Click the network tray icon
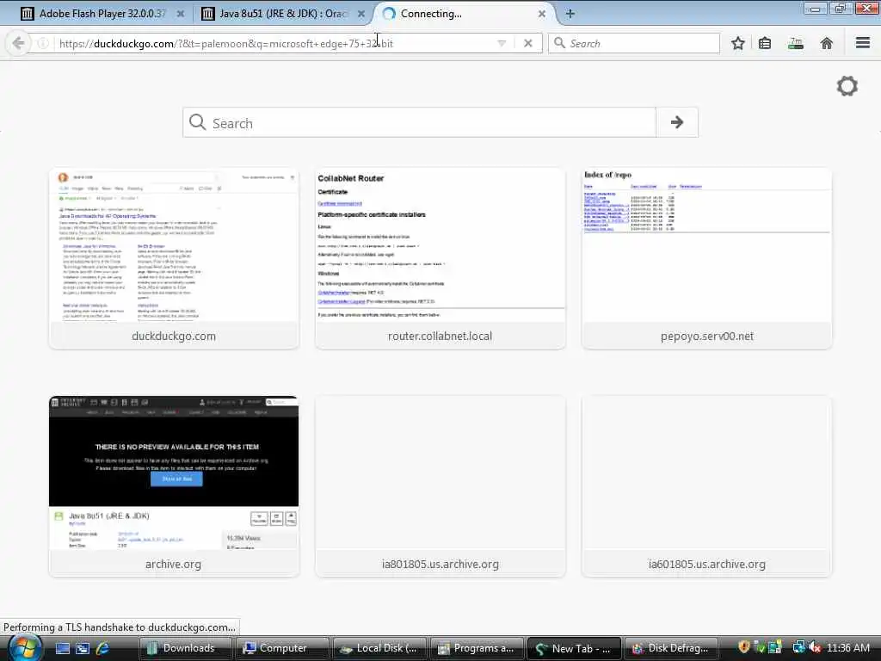 798,647
